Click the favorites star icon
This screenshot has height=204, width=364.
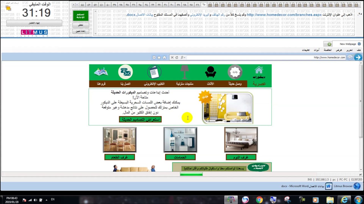159,58
